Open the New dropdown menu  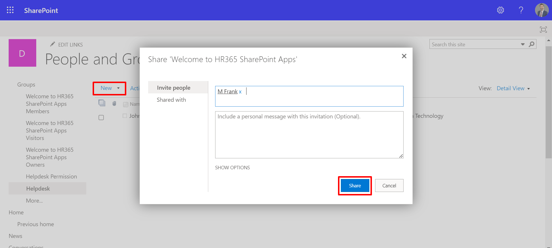click(110, 88)
